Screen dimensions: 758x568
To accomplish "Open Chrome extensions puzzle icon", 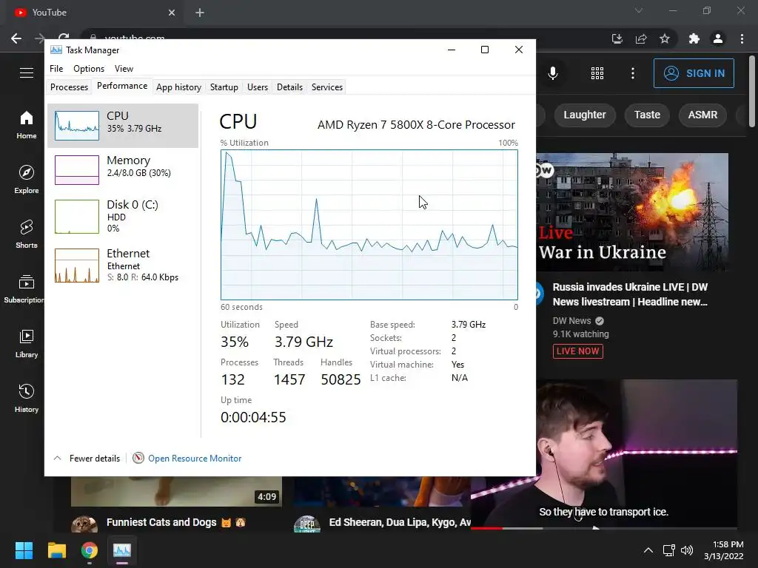I will click(694, 38).
